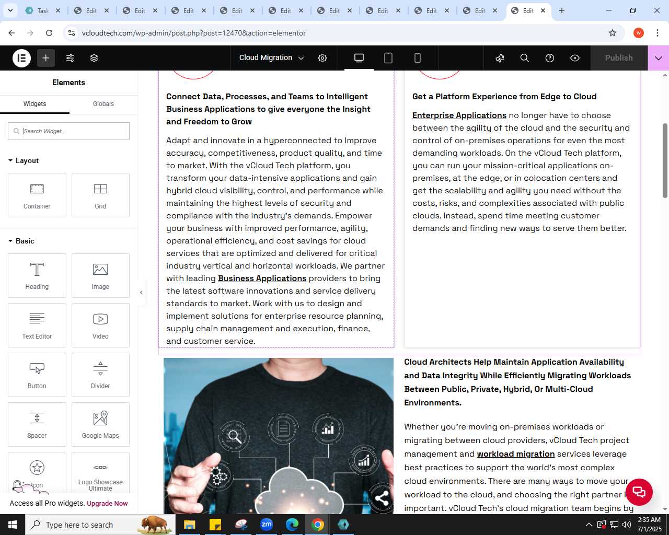This screenshot has height=535, width=669.
Task: Select the Google Maps widget
Action: [100, 424]
